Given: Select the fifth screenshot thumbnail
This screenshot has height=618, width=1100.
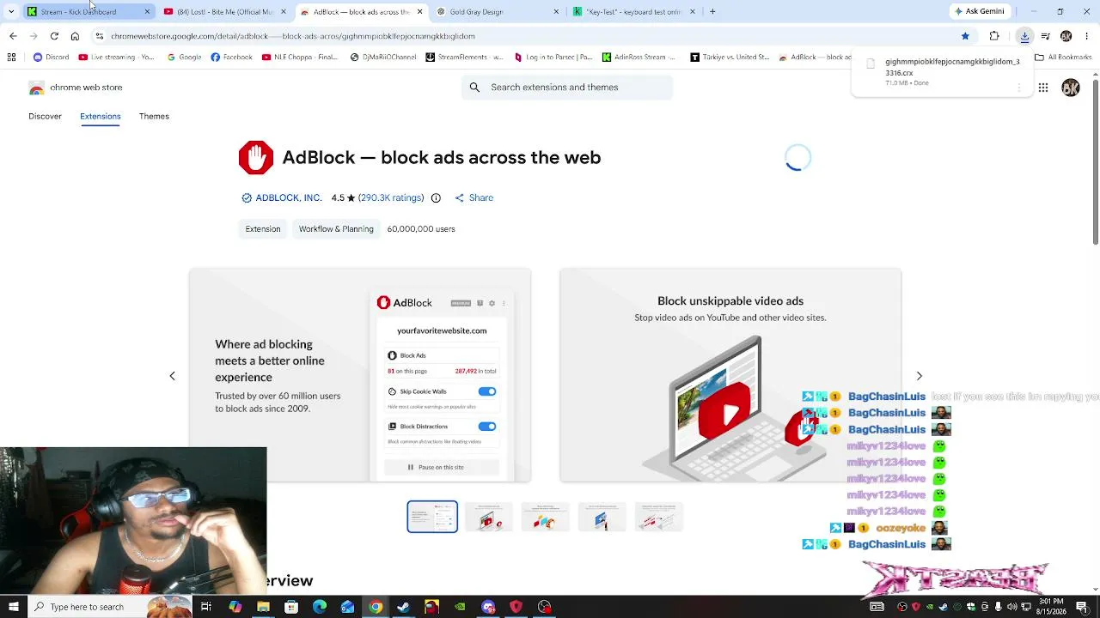Looking at the screenshot, I should point(659,517).
